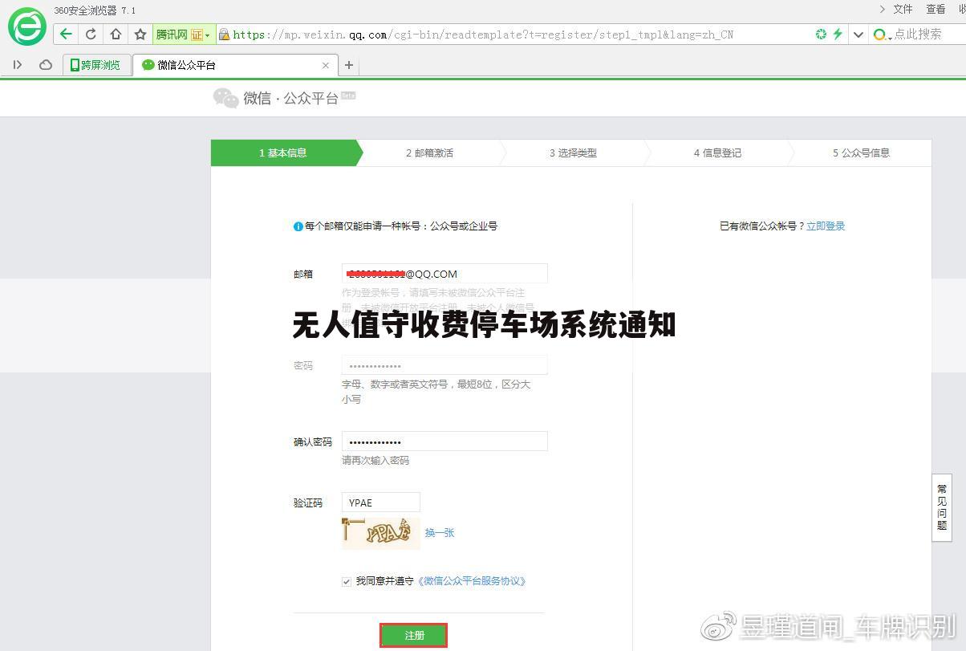Screen dimensions: 966x651
Task: Switch to the 微信公众平台 tab
Action: pos(235,65)
